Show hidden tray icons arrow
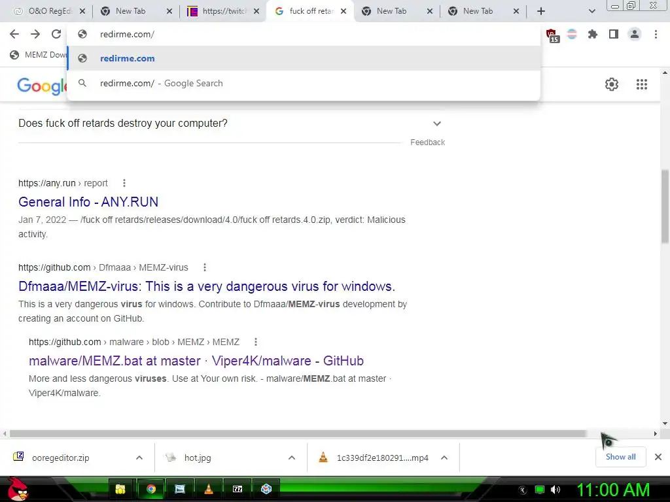 [522, 490]
